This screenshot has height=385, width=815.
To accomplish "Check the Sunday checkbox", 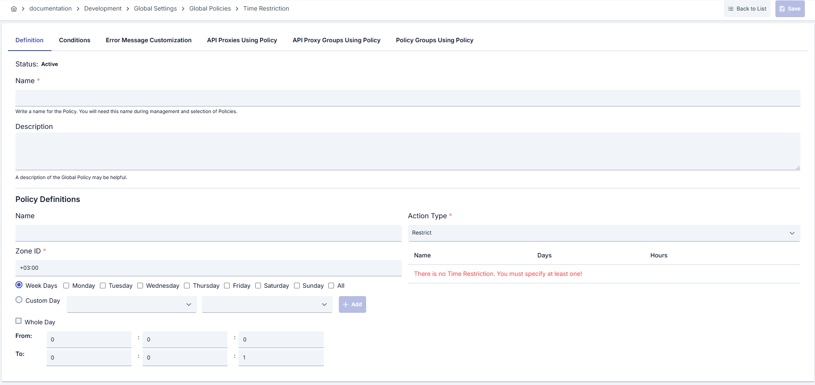I will (x=297, y=286).
